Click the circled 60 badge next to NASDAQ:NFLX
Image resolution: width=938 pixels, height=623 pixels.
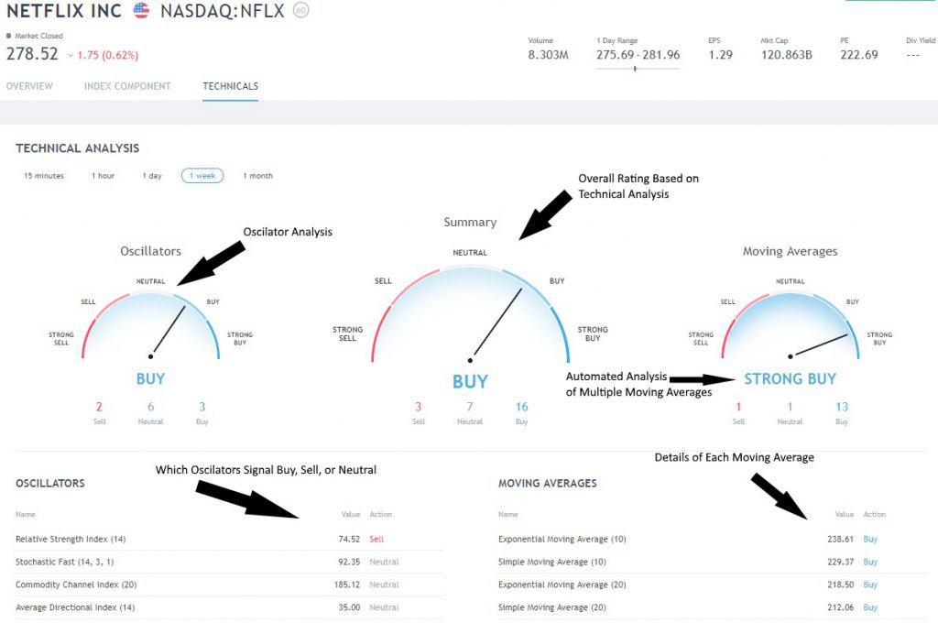pos(300,10)
